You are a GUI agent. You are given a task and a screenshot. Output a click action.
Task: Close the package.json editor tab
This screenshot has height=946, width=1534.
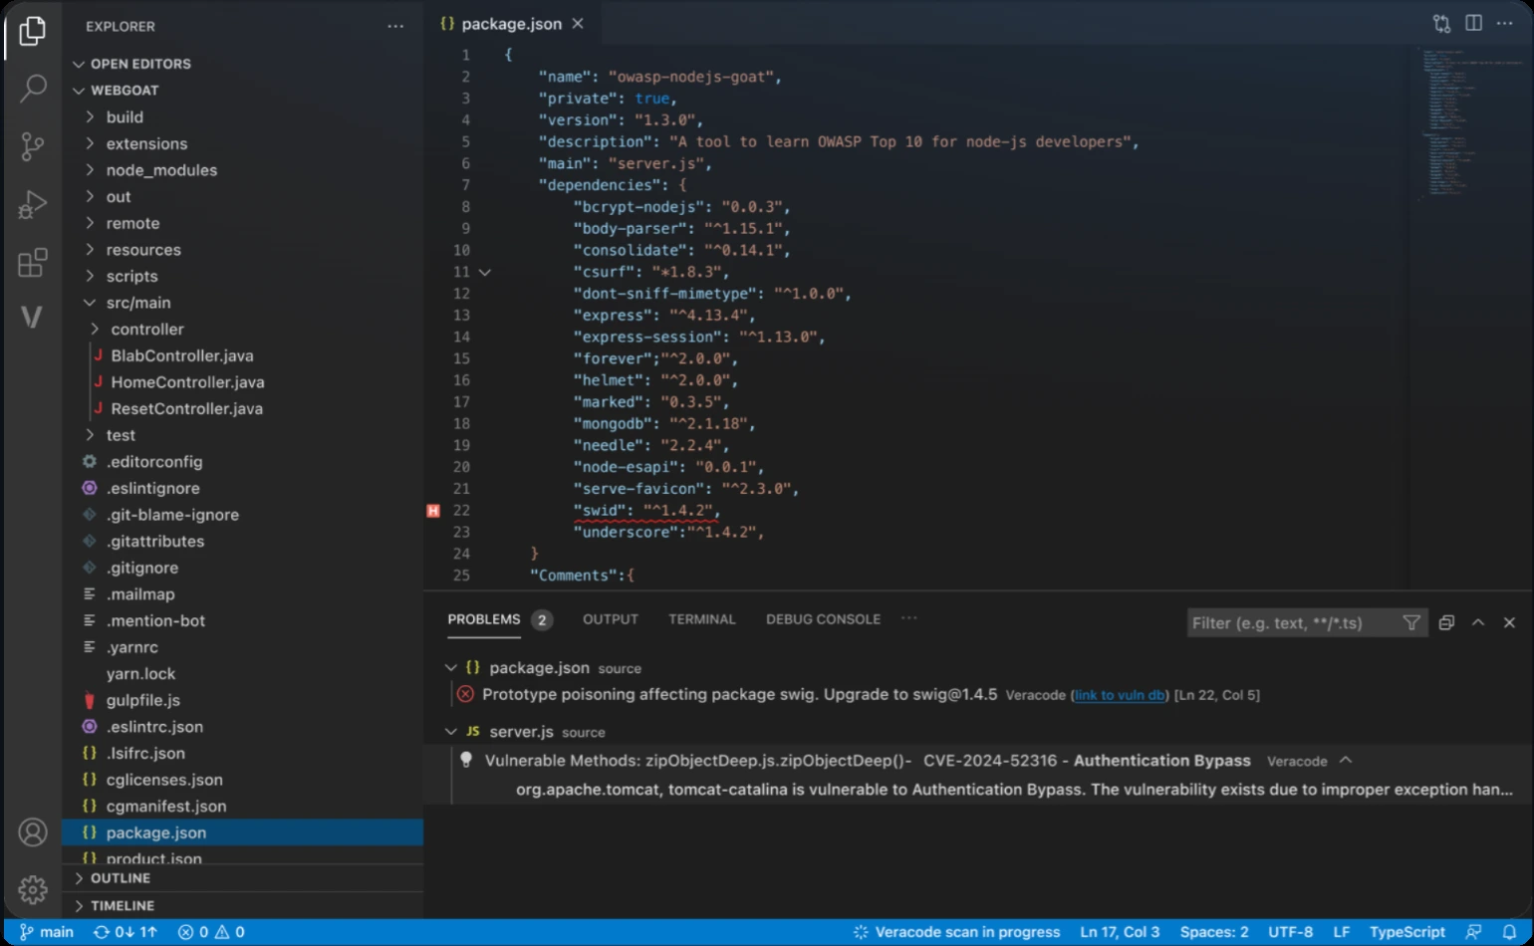(578, 24)
